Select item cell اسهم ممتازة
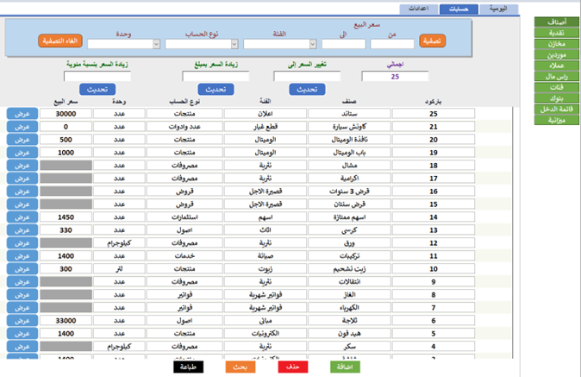581x377 pixels. tap(349, 217)
